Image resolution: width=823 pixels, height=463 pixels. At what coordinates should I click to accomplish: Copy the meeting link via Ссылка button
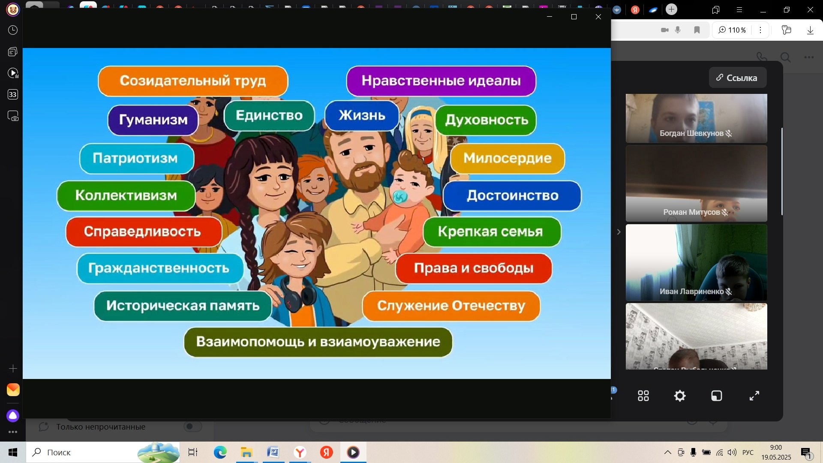pyautogui.click(x=737, y=78)
